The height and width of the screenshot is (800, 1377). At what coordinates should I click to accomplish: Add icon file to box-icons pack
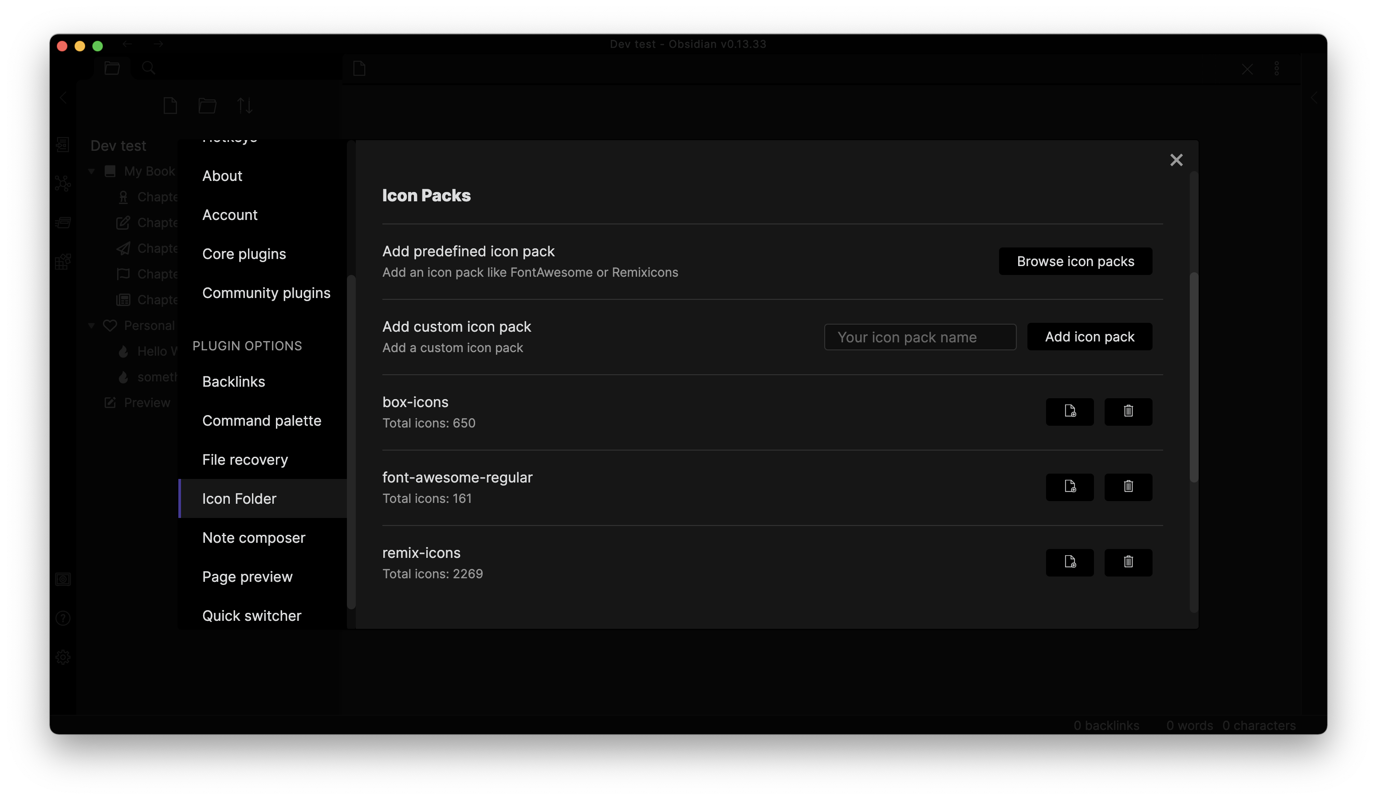point(1070,411)
